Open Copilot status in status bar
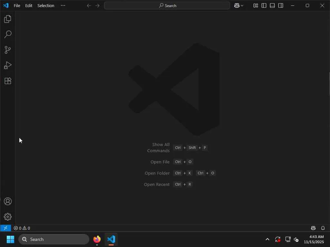 (x=313, y=228)
